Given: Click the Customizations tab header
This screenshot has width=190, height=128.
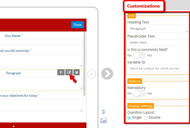Looking at the screenshot, I should [144, 6].
